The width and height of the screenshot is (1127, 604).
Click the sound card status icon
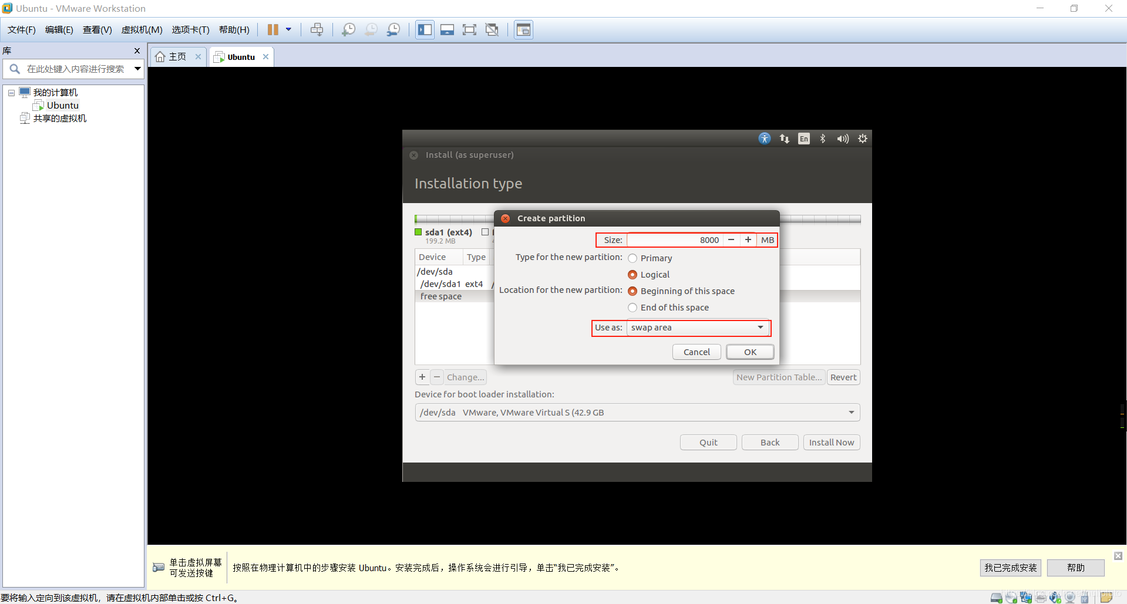pyautogui.click(x=1055, y=598)
